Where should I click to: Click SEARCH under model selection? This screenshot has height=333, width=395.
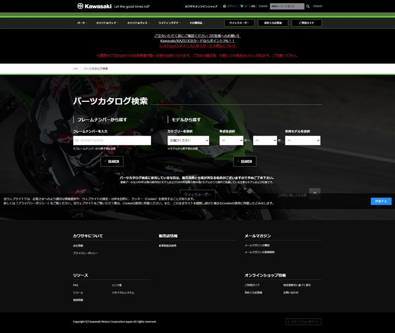pos(245,162)
